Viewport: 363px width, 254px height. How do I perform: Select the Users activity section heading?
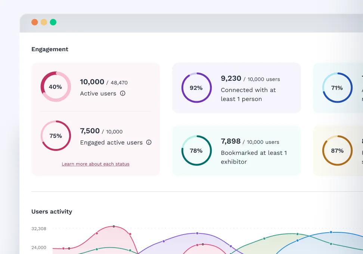tap(52, 211)
